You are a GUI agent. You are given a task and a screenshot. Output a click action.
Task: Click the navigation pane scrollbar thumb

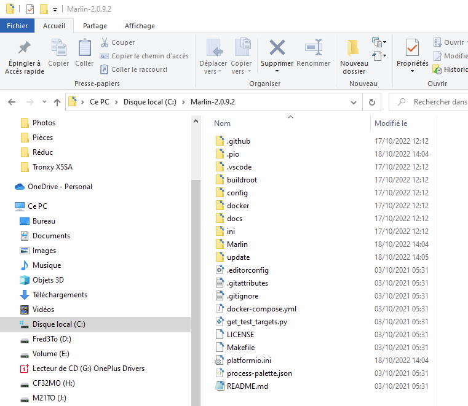(x=196, y=293)
